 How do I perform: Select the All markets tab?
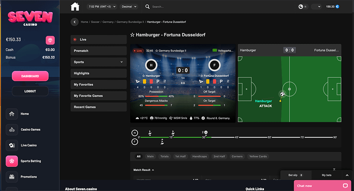coord(139,156)
